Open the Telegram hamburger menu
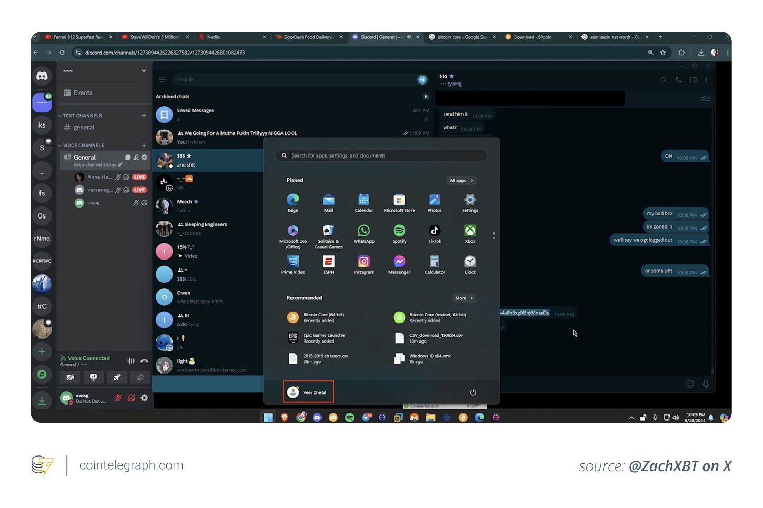763x508 pixels. pyautogui.click(x=162, y=79)
